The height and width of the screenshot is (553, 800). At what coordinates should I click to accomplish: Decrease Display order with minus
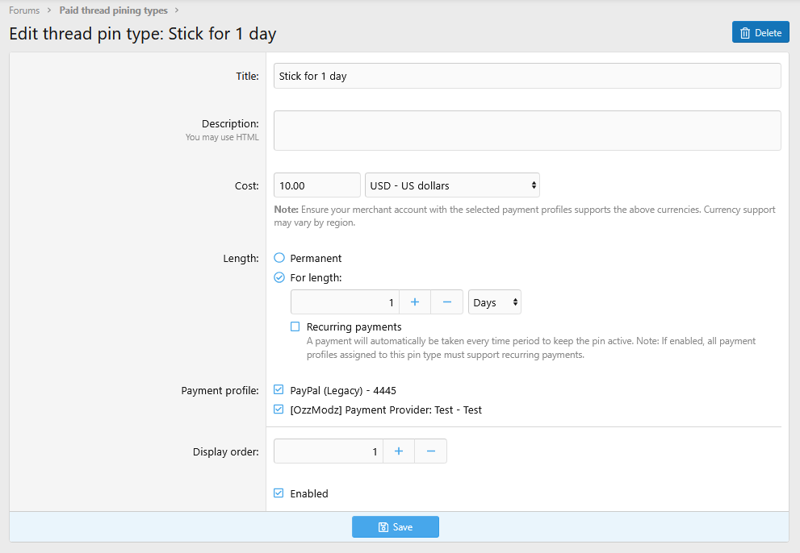(x=430, y=451)
